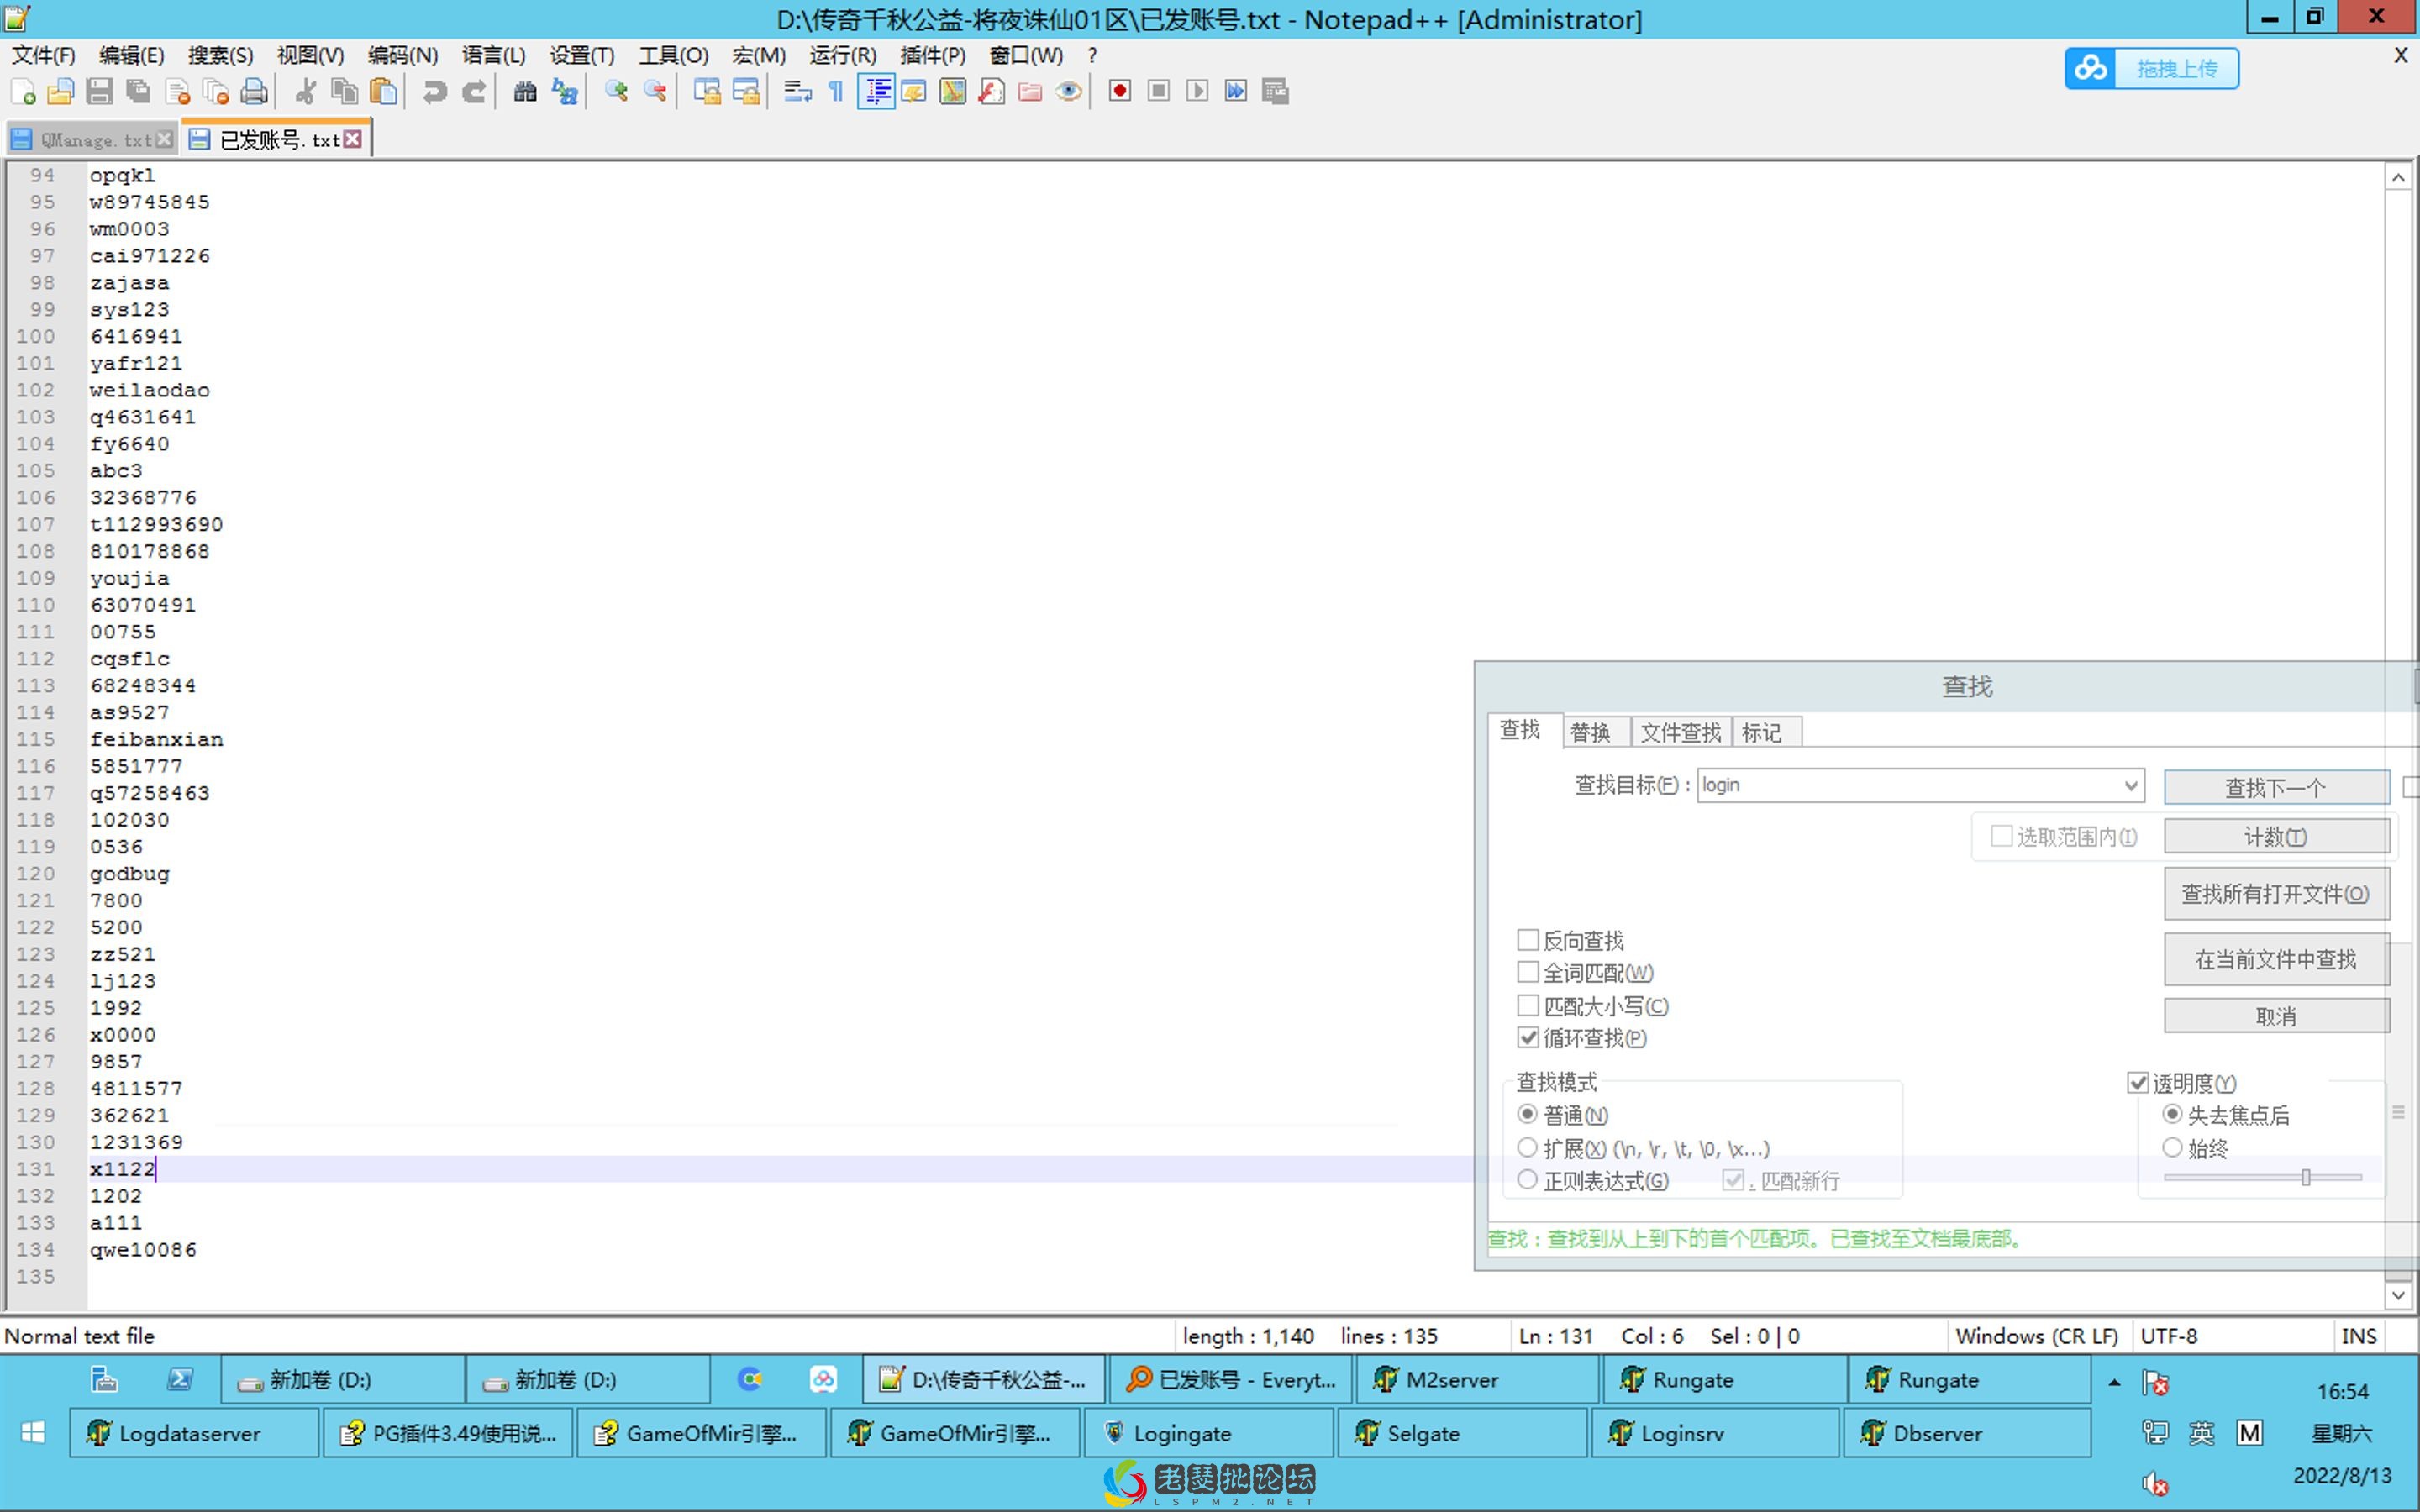
Task: Open Function List toolbar icon
Action: pos(992,92)
